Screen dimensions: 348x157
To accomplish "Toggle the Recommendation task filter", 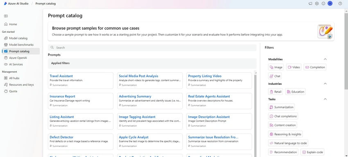I will tap(283, 152).
